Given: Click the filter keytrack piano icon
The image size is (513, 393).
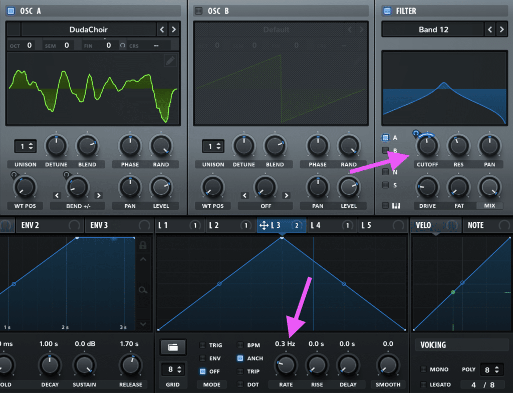Looking at the screenshot, I should coord(398,205).
